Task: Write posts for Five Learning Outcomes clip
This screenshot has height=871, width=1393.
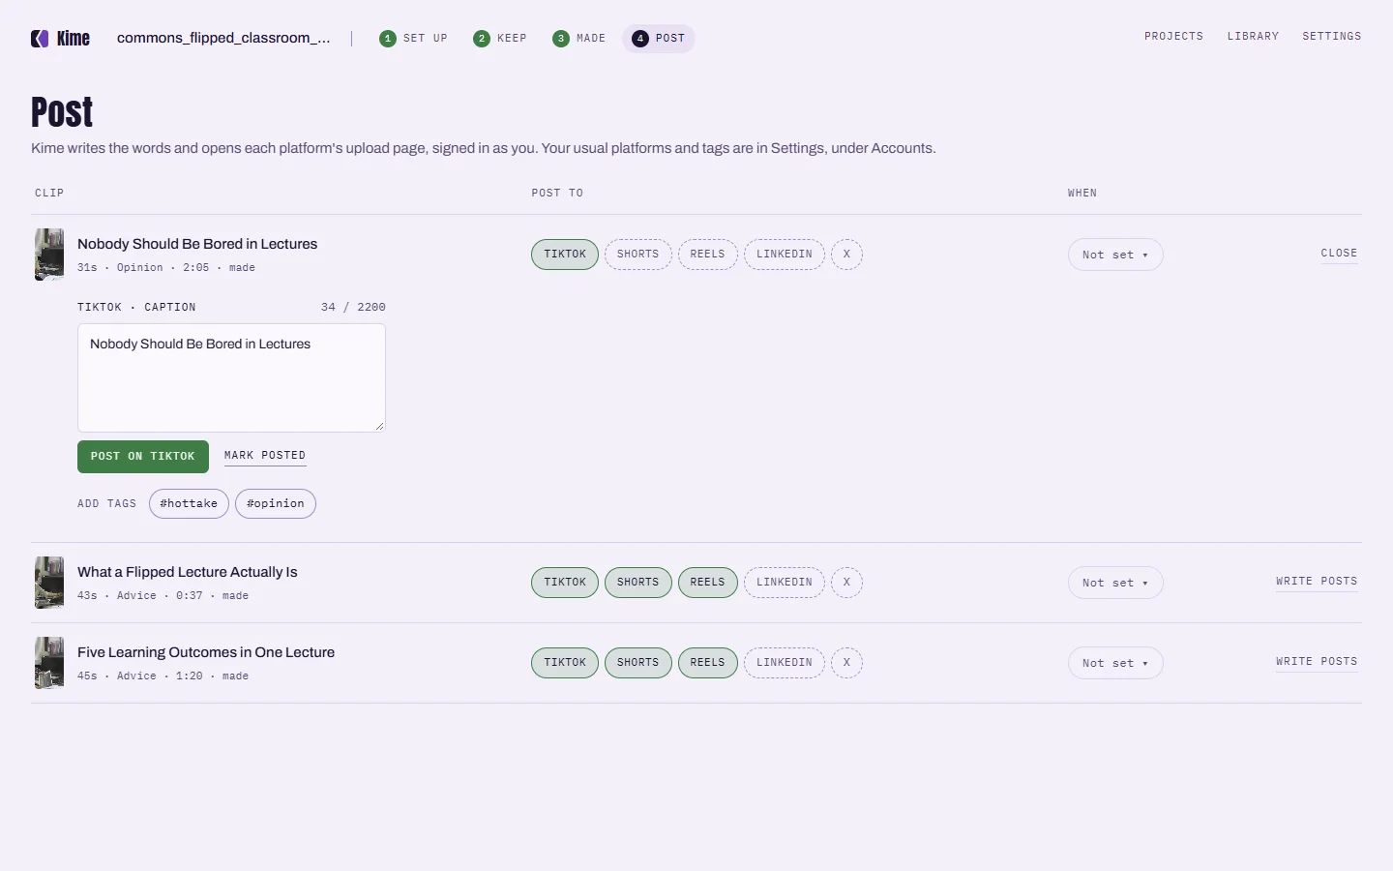Action: coord(1317,662)
